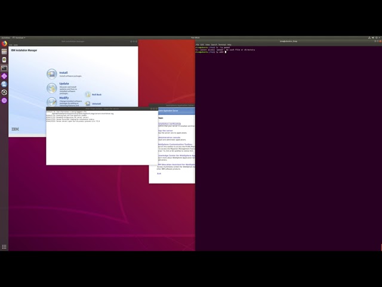
Task: Click Exit link in First steps
Action: pos(159,173)
